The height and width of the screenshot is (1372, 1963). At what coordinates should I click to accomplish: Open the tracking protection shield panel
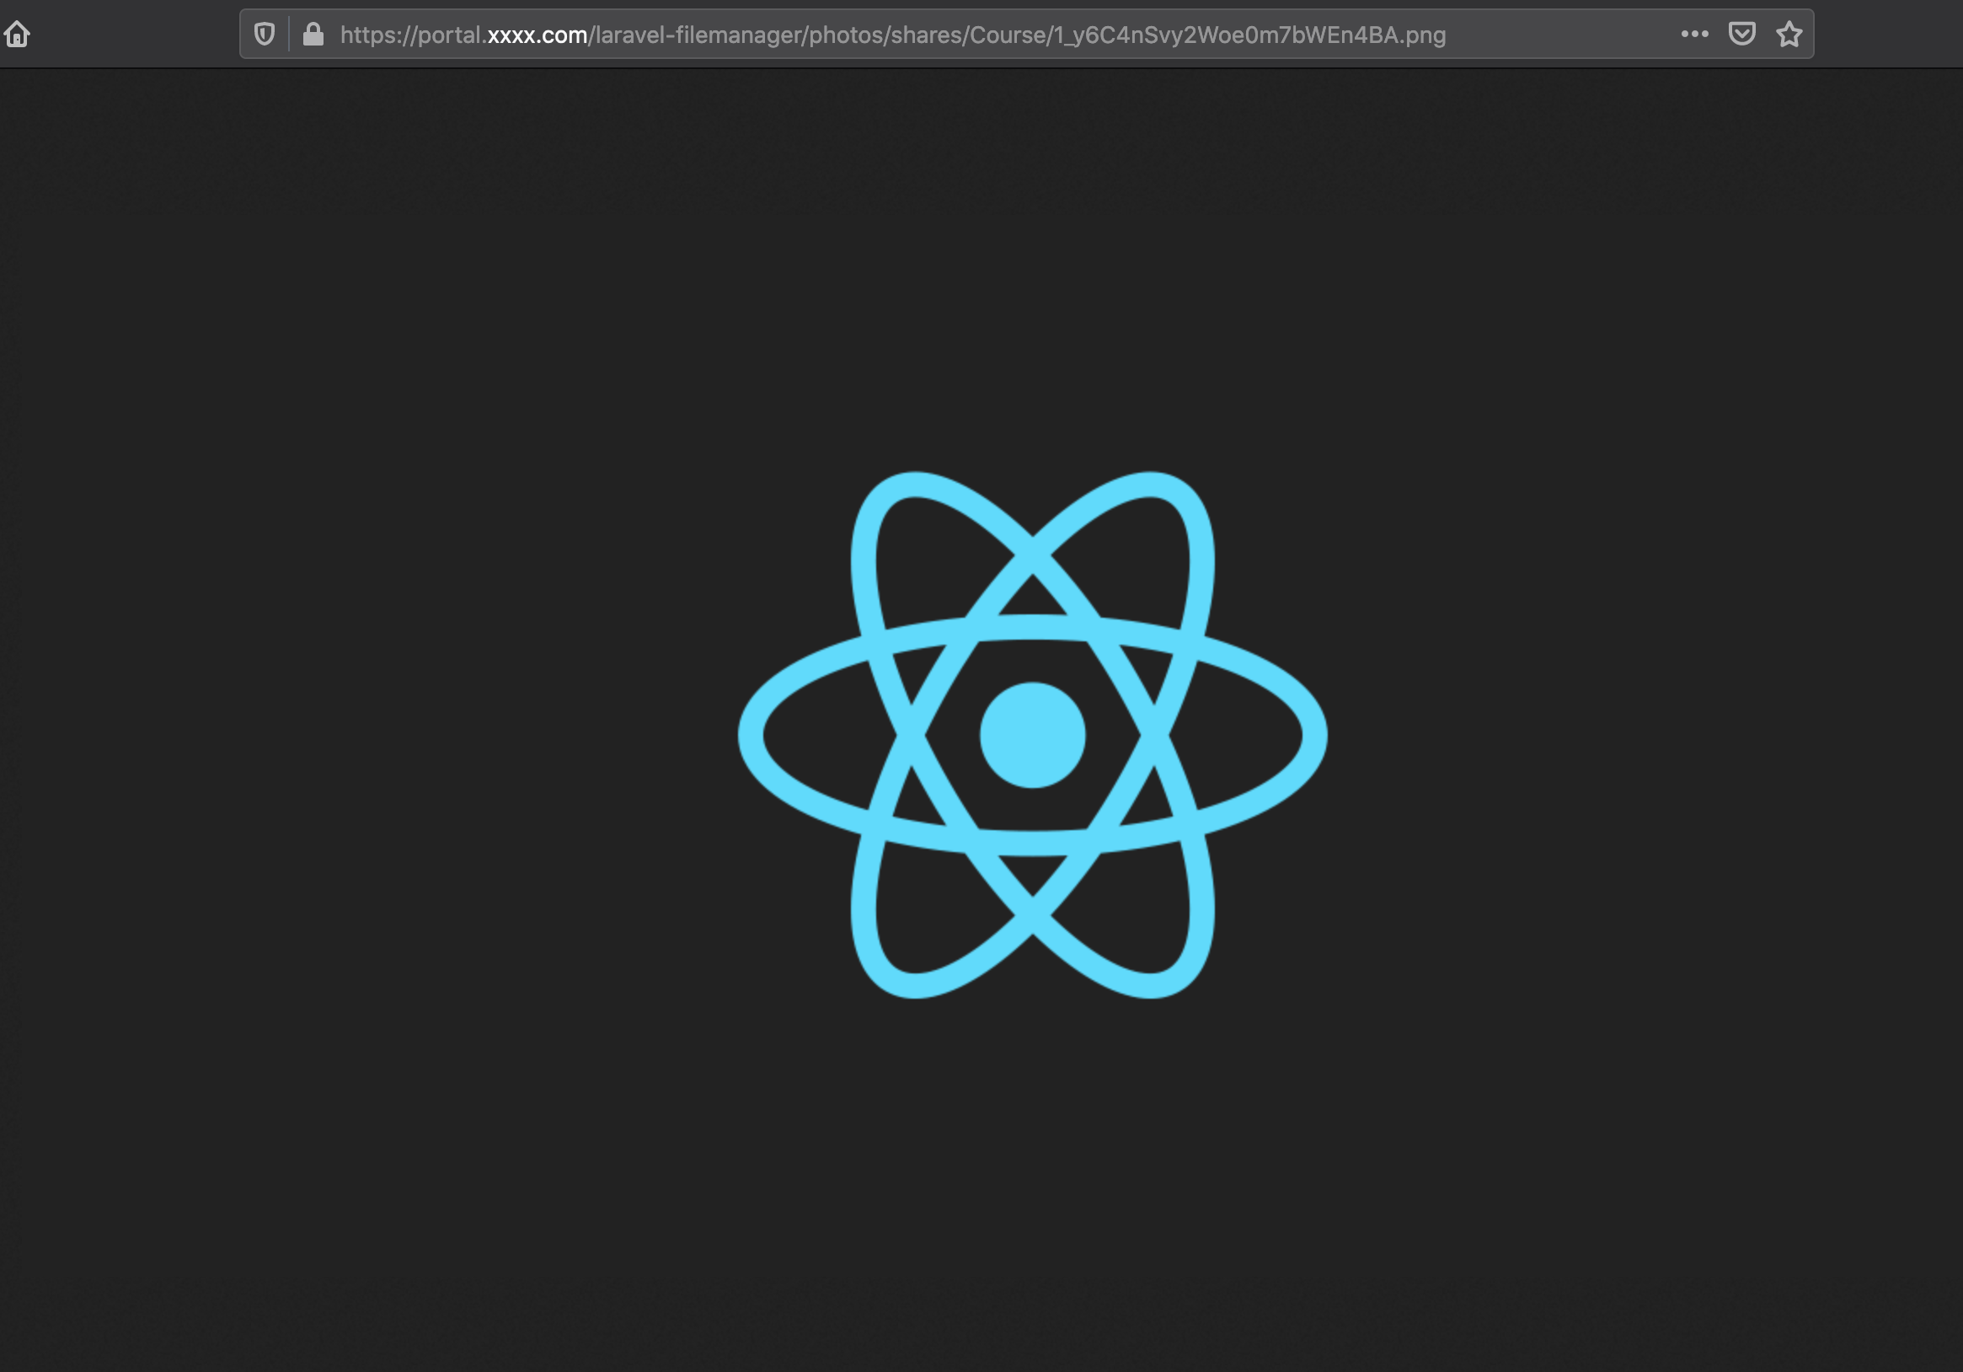265,35
